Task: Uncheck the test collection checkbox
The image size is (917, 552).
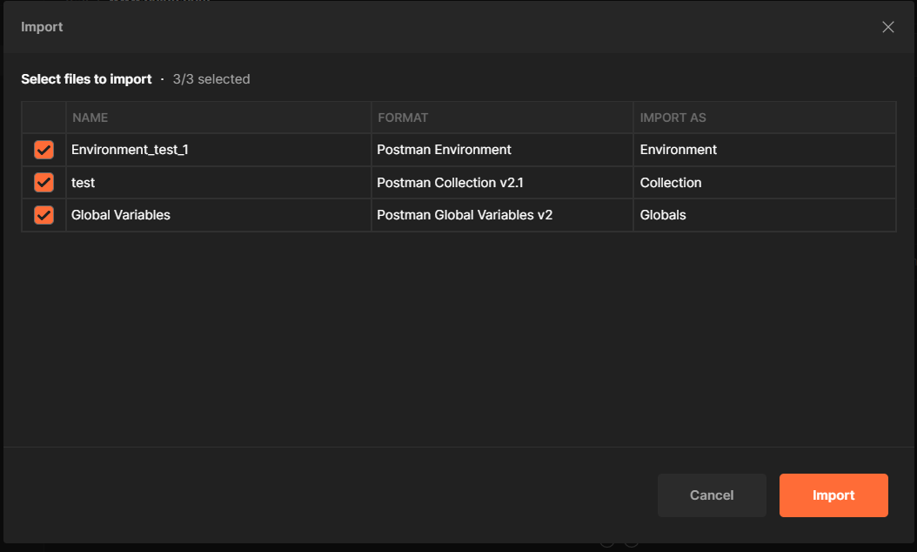Action: click(x=44, y=183)
